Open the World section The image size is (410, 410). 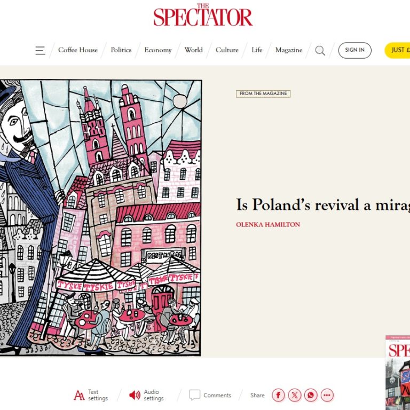(x=193, y=50)
